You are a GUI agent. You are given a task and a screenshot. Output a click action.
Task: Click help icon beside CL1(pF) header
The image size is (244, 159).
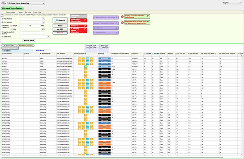(x=150, y=54)
